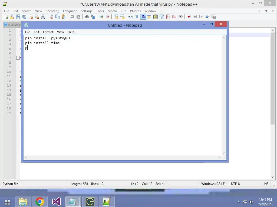This screenshot has height=207, width=277.
Task: Toggle the Document List icon
Action: point(162,17)
